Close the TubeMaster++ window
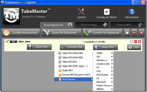 point(143,3)
